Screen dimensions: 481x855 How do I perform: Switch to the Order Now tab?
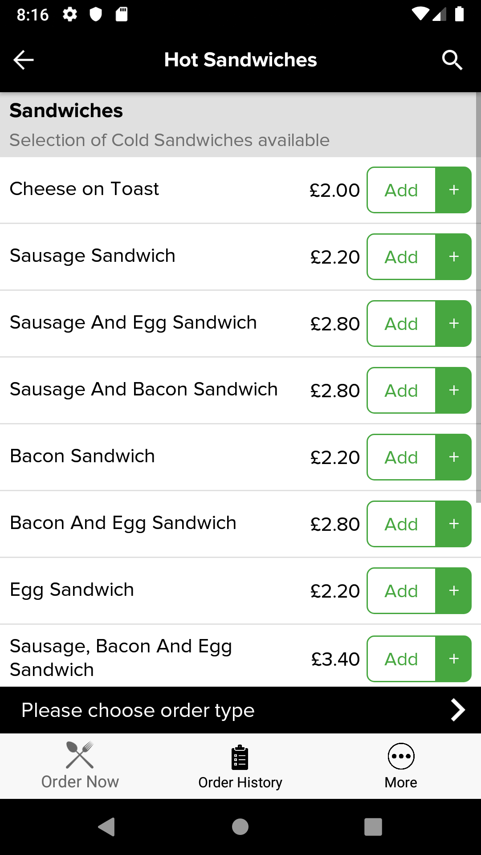[80, 766]
